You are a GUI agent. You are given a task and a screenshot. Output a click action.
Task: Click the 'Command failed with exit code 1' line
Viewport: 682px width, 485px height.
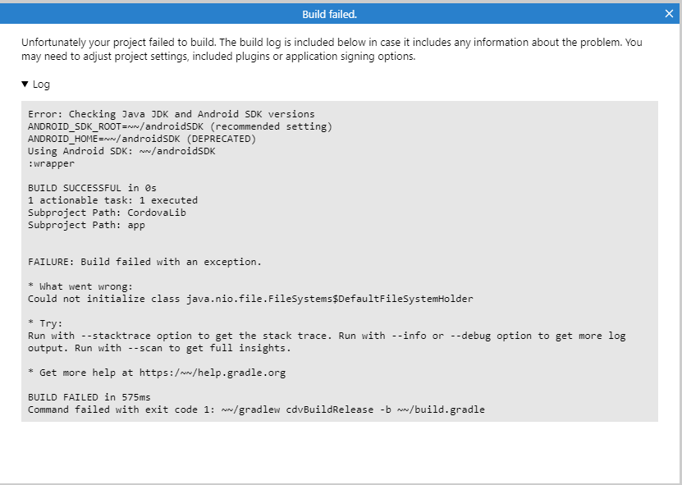[x=256, y=410]
